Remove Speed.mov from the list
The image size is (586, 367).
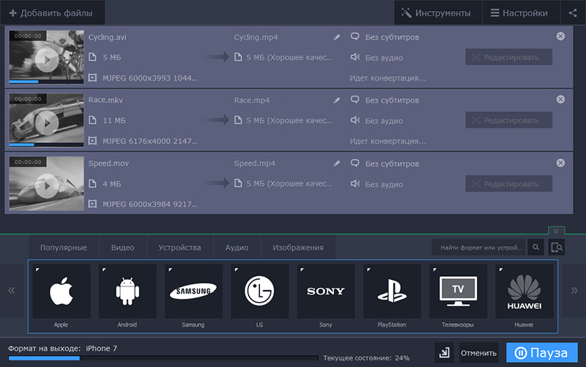pyautogui.click(x=560, y=163)
